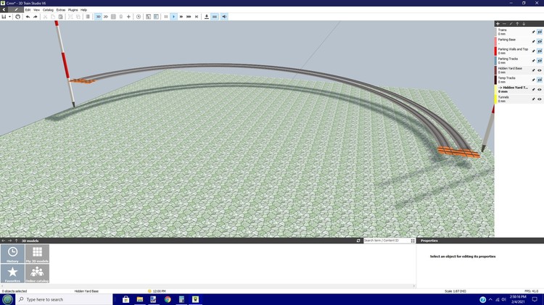Viewport: 544px width, 305px height.
Task: Toggle visibility of Trains layer
Action: tap(540, 32)
